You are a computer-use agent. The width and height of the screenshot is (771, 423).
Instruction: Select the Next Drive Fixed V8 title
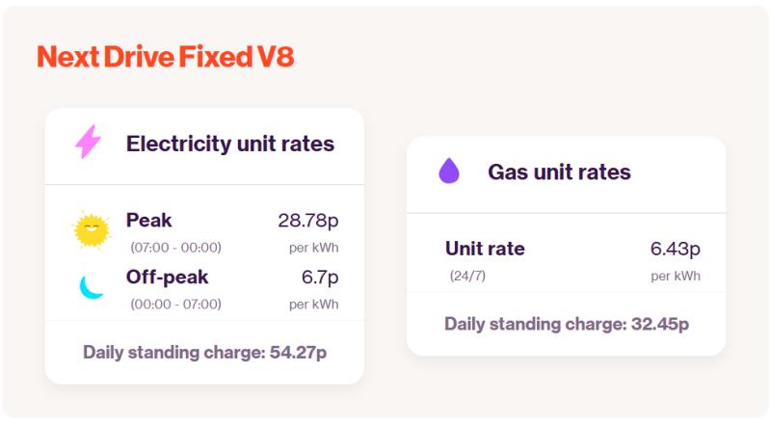tap(166, 57)
